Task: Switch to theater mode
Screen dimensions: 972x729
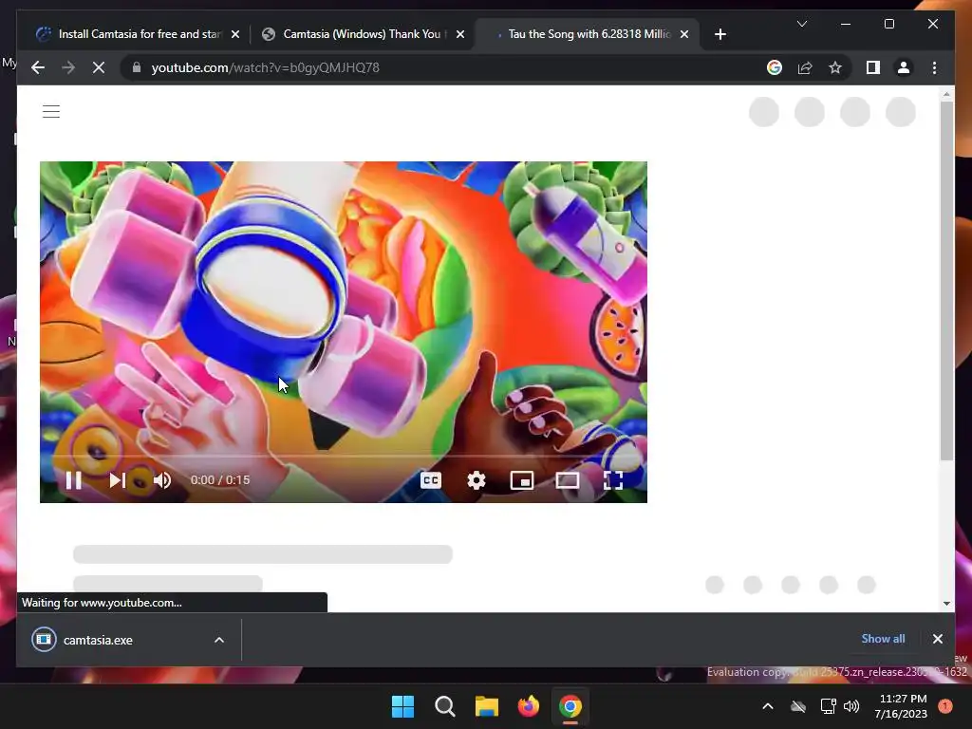Action: click(x=568, y=480)
